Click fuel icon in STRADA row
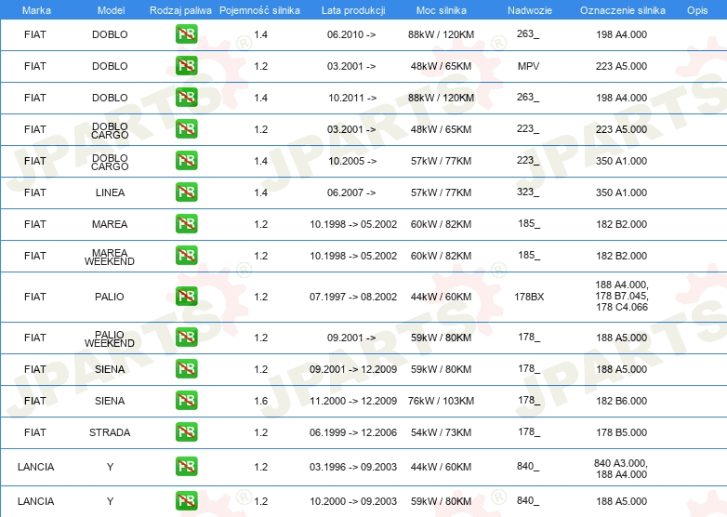The height and width of the screenshot is (517, 727). [x=186, y=431]
